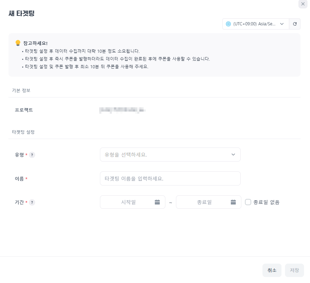
Task: Click the 종료일 date input
Action: click(204, 202)
